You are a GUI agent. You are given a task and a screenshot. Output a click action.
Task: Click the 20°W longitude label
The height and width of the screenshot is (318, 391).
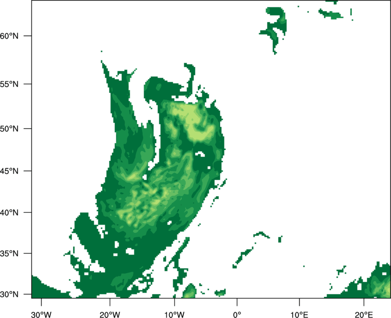[x=109, y=315]
